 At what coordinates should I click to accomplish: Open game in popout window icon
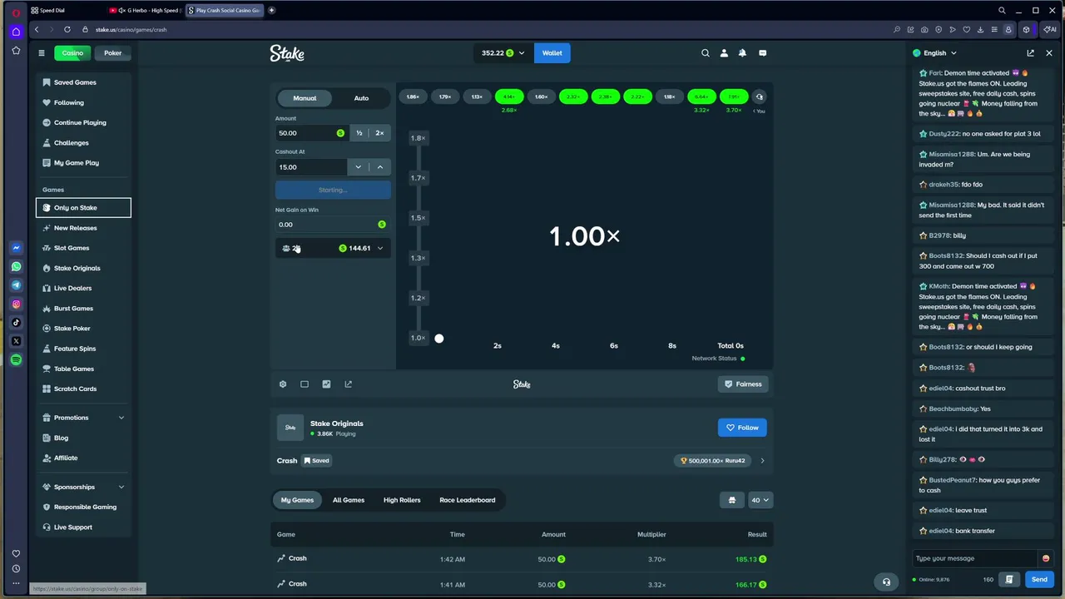tap(348, 384)
